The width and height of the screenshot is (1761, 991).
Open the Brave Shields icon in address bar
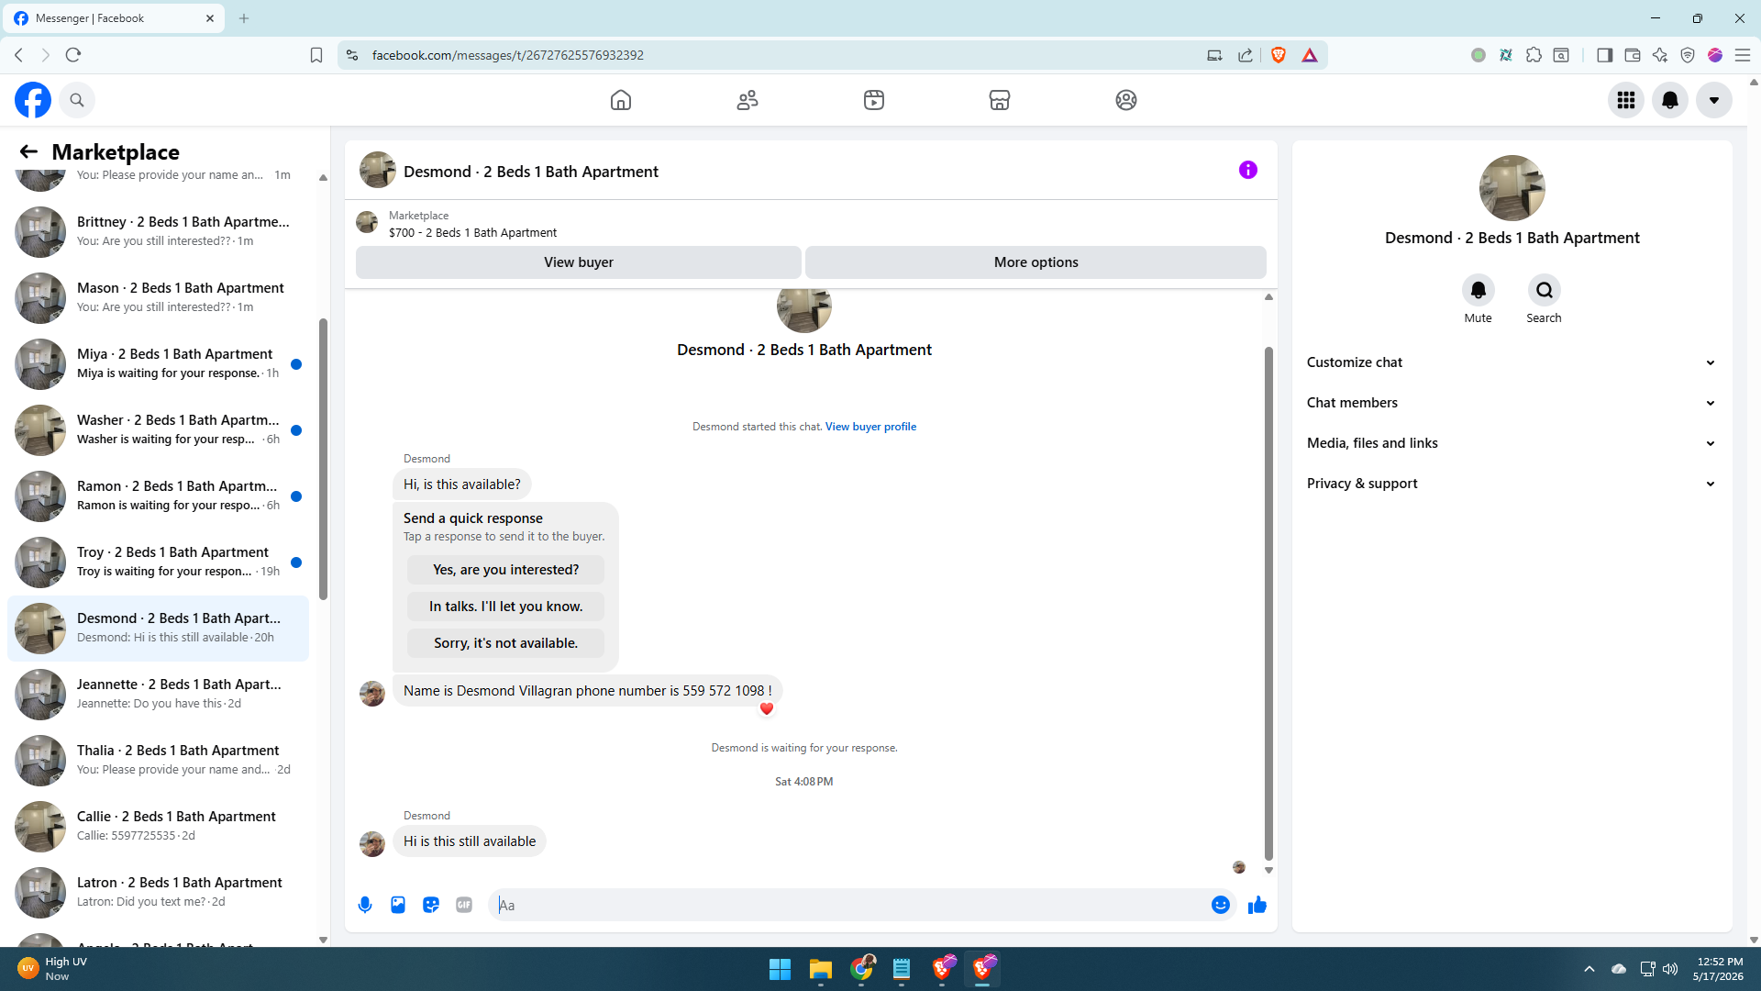[x=1279, y=55]
